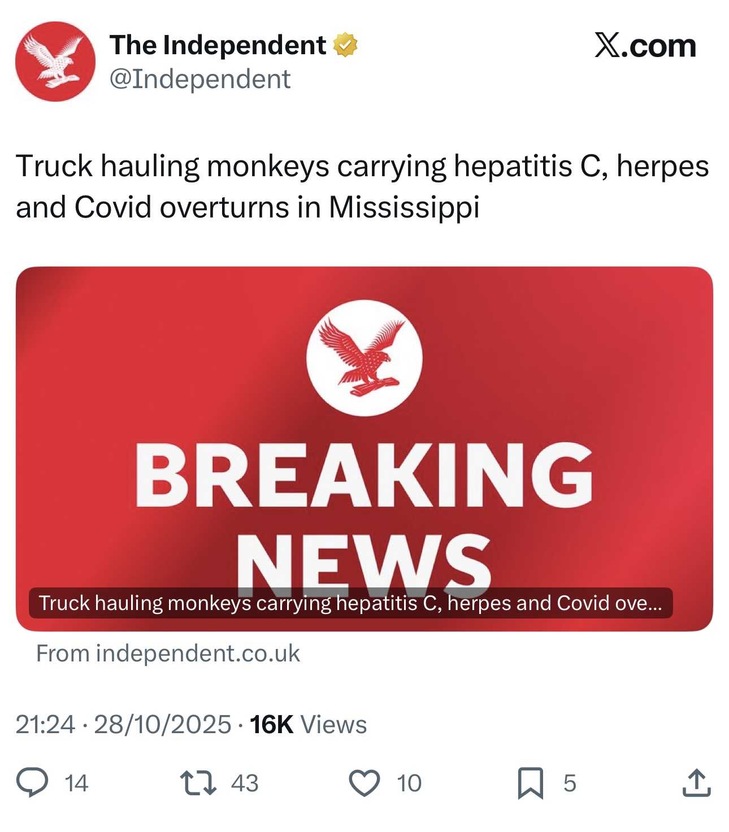Open the "The Independent" display name

pos(218,45)
